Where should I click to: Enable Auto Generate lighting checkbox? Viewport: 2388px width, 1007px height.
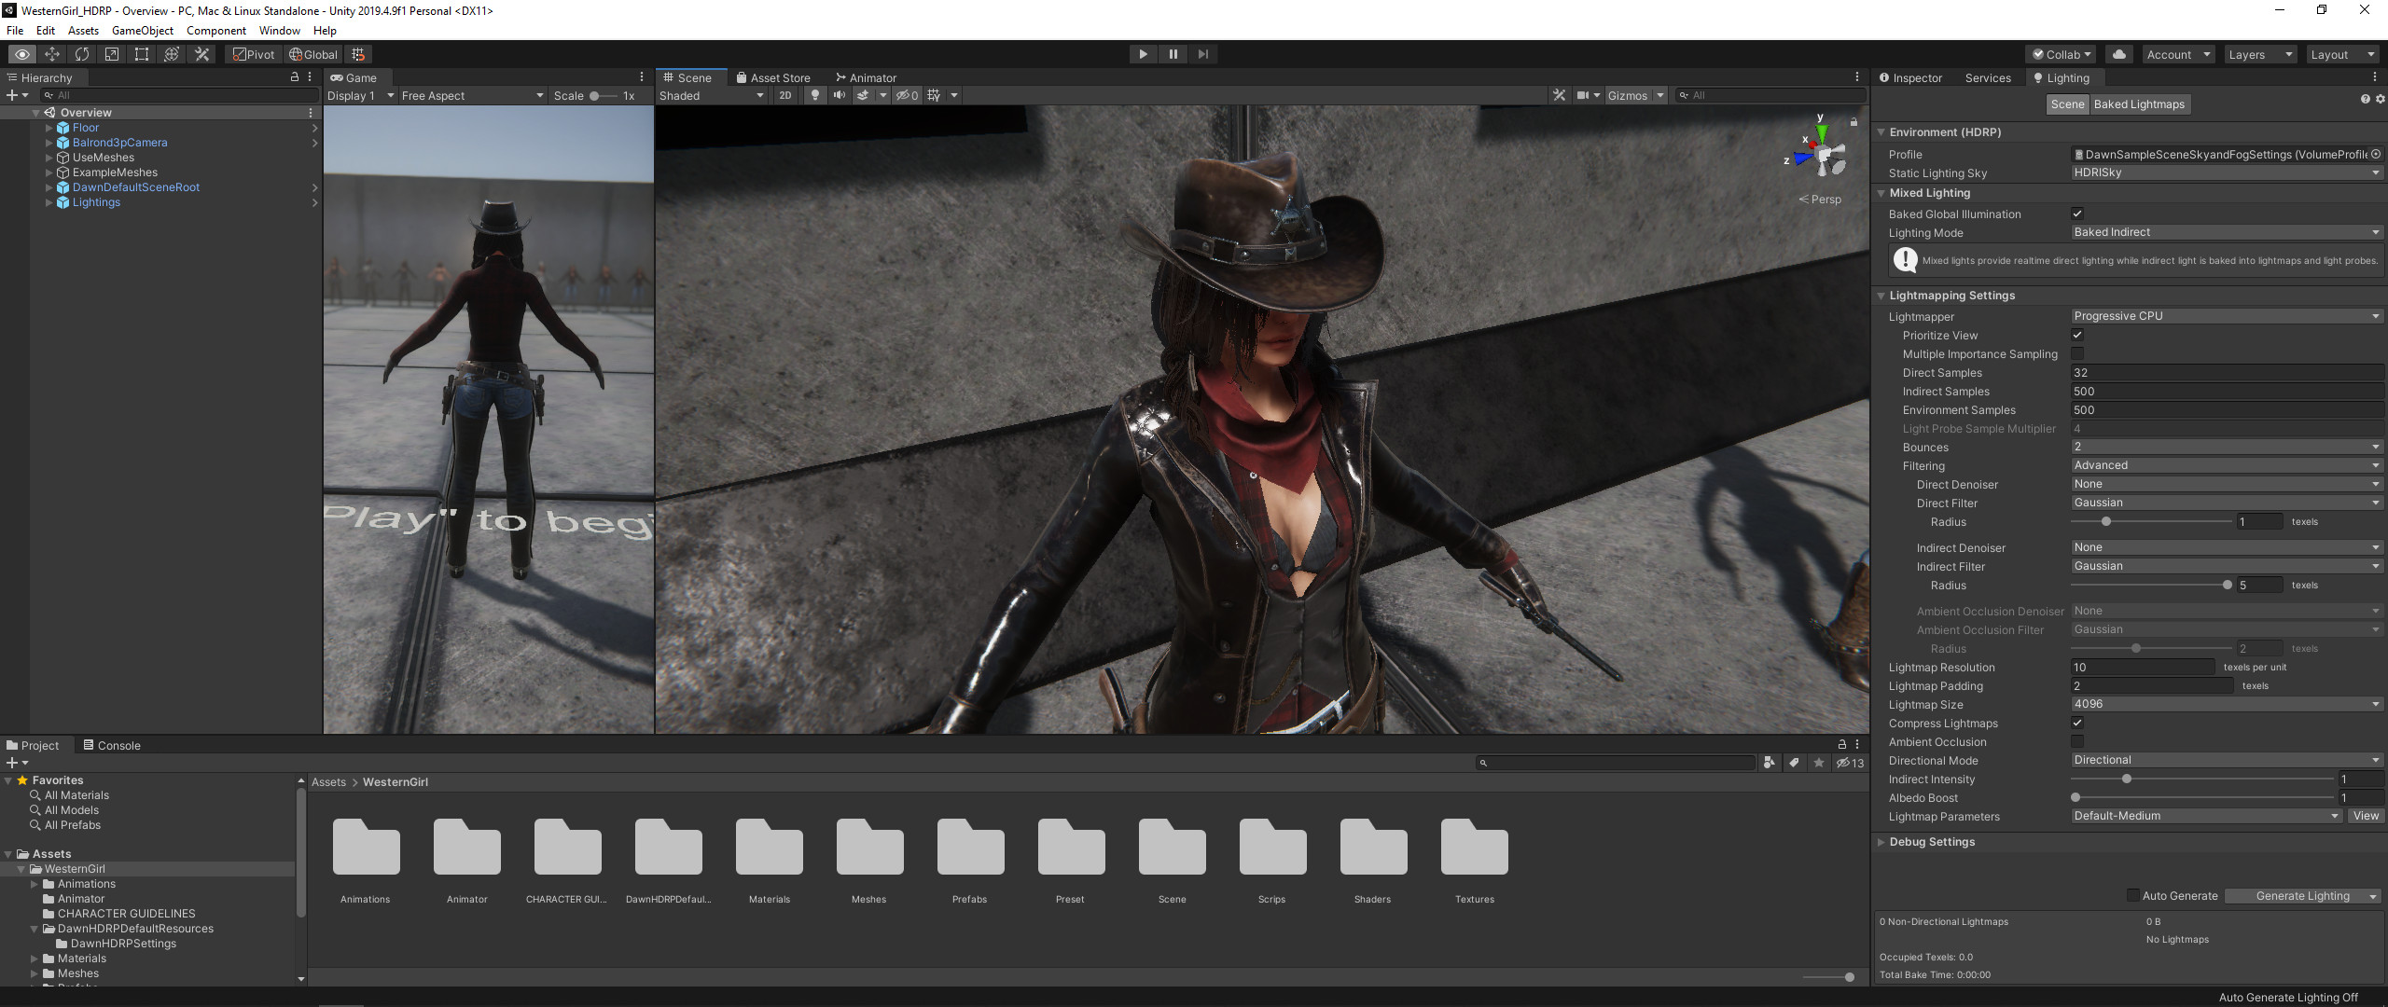pyautogui.click(x=2132, y=895)
